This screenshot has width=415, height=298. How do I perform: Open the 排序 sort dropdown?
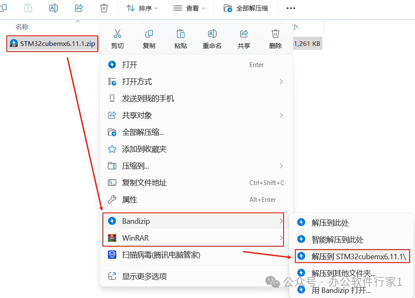click(142, 8)
